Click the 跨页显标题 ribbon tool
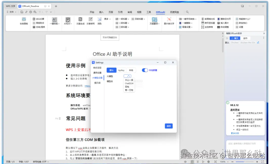Screen dimensions: 270x164 tap(208, 23)
